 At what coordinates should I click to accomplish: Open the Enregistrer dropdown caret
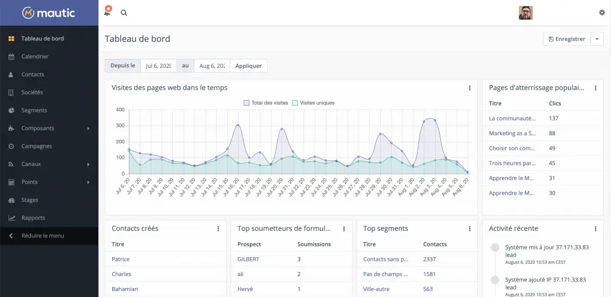(x=597, y=39)
